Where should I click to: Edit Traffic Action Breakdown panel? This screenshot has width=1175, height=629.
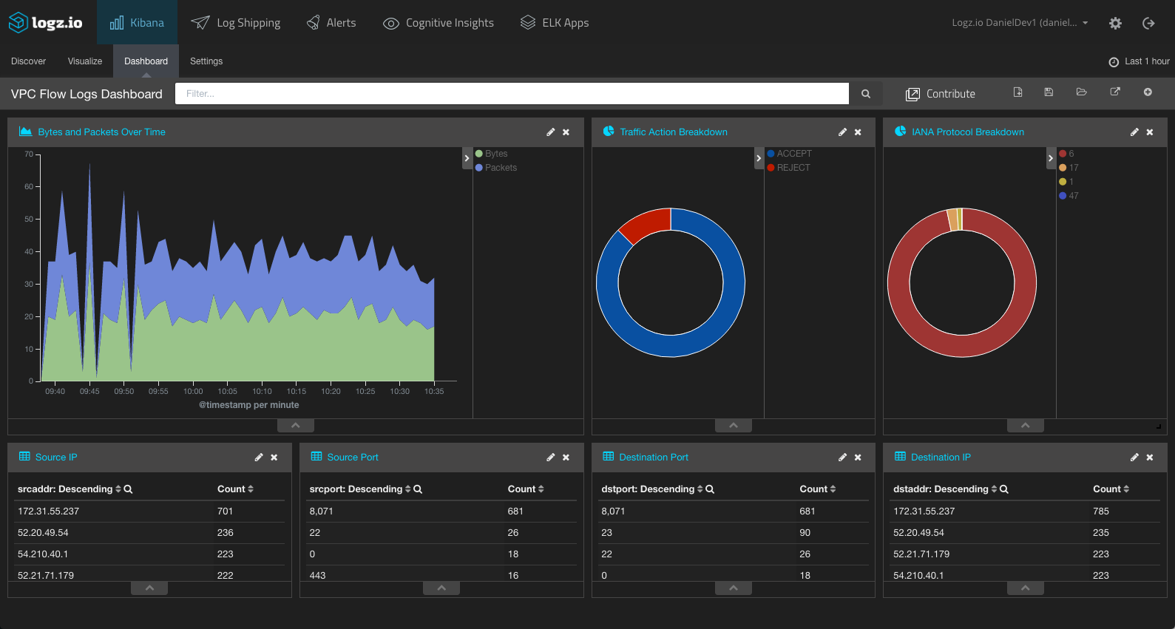842,132
